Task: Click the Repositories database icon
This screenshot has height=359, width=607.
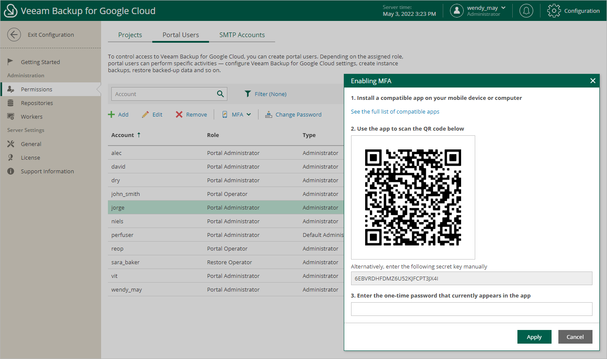Action: tap(11, 103)
